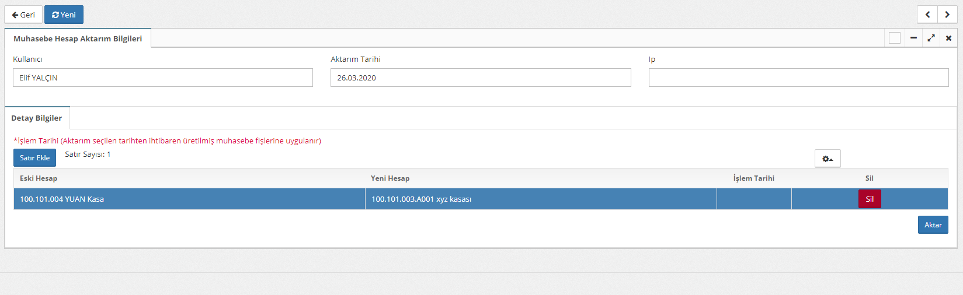Click the empty Ip input field
Viewport: 963px width, 295px height.
point(798,78)
